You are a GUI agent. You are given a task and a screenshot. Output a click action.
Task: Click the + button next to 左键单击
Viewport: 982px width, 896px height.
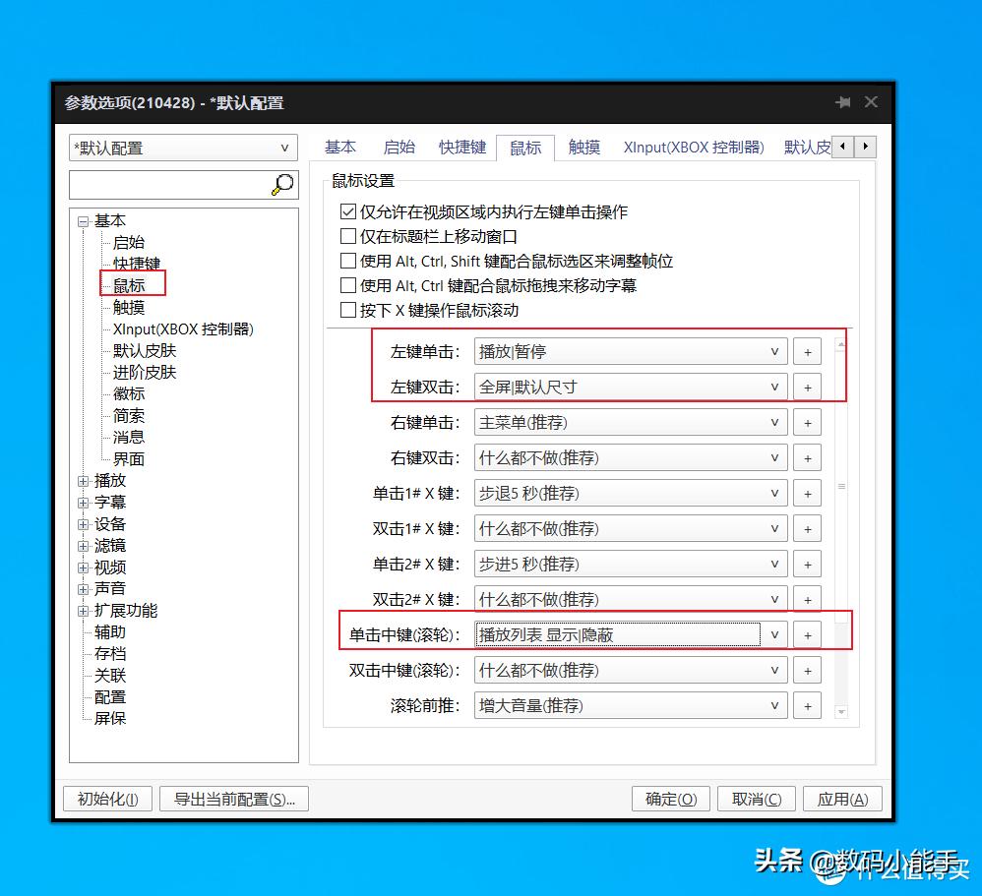(807, 350)
